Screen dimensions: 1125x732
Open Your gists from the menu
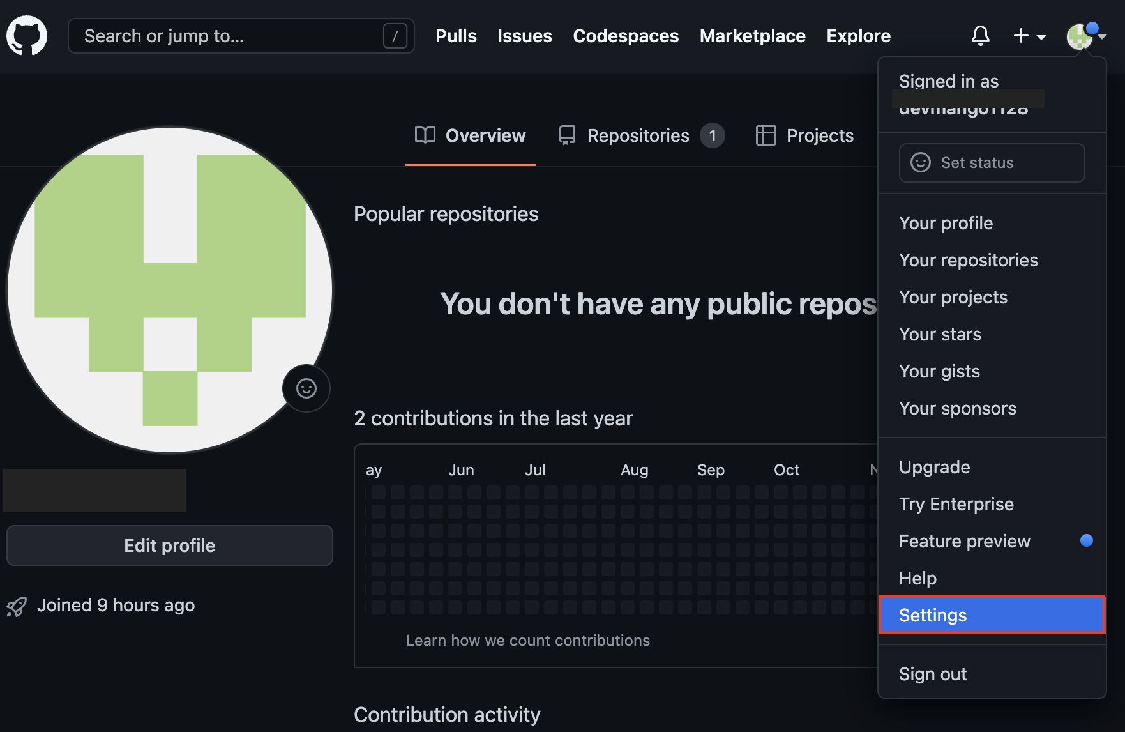[x=992, y=371]
